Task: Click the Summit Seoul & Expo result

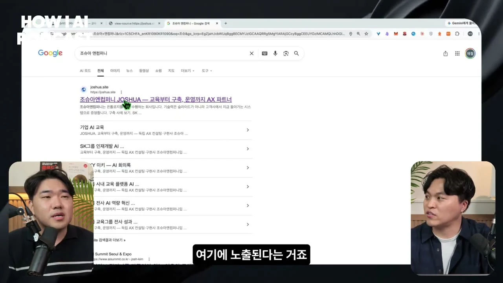Action: [x=113, y=254]
